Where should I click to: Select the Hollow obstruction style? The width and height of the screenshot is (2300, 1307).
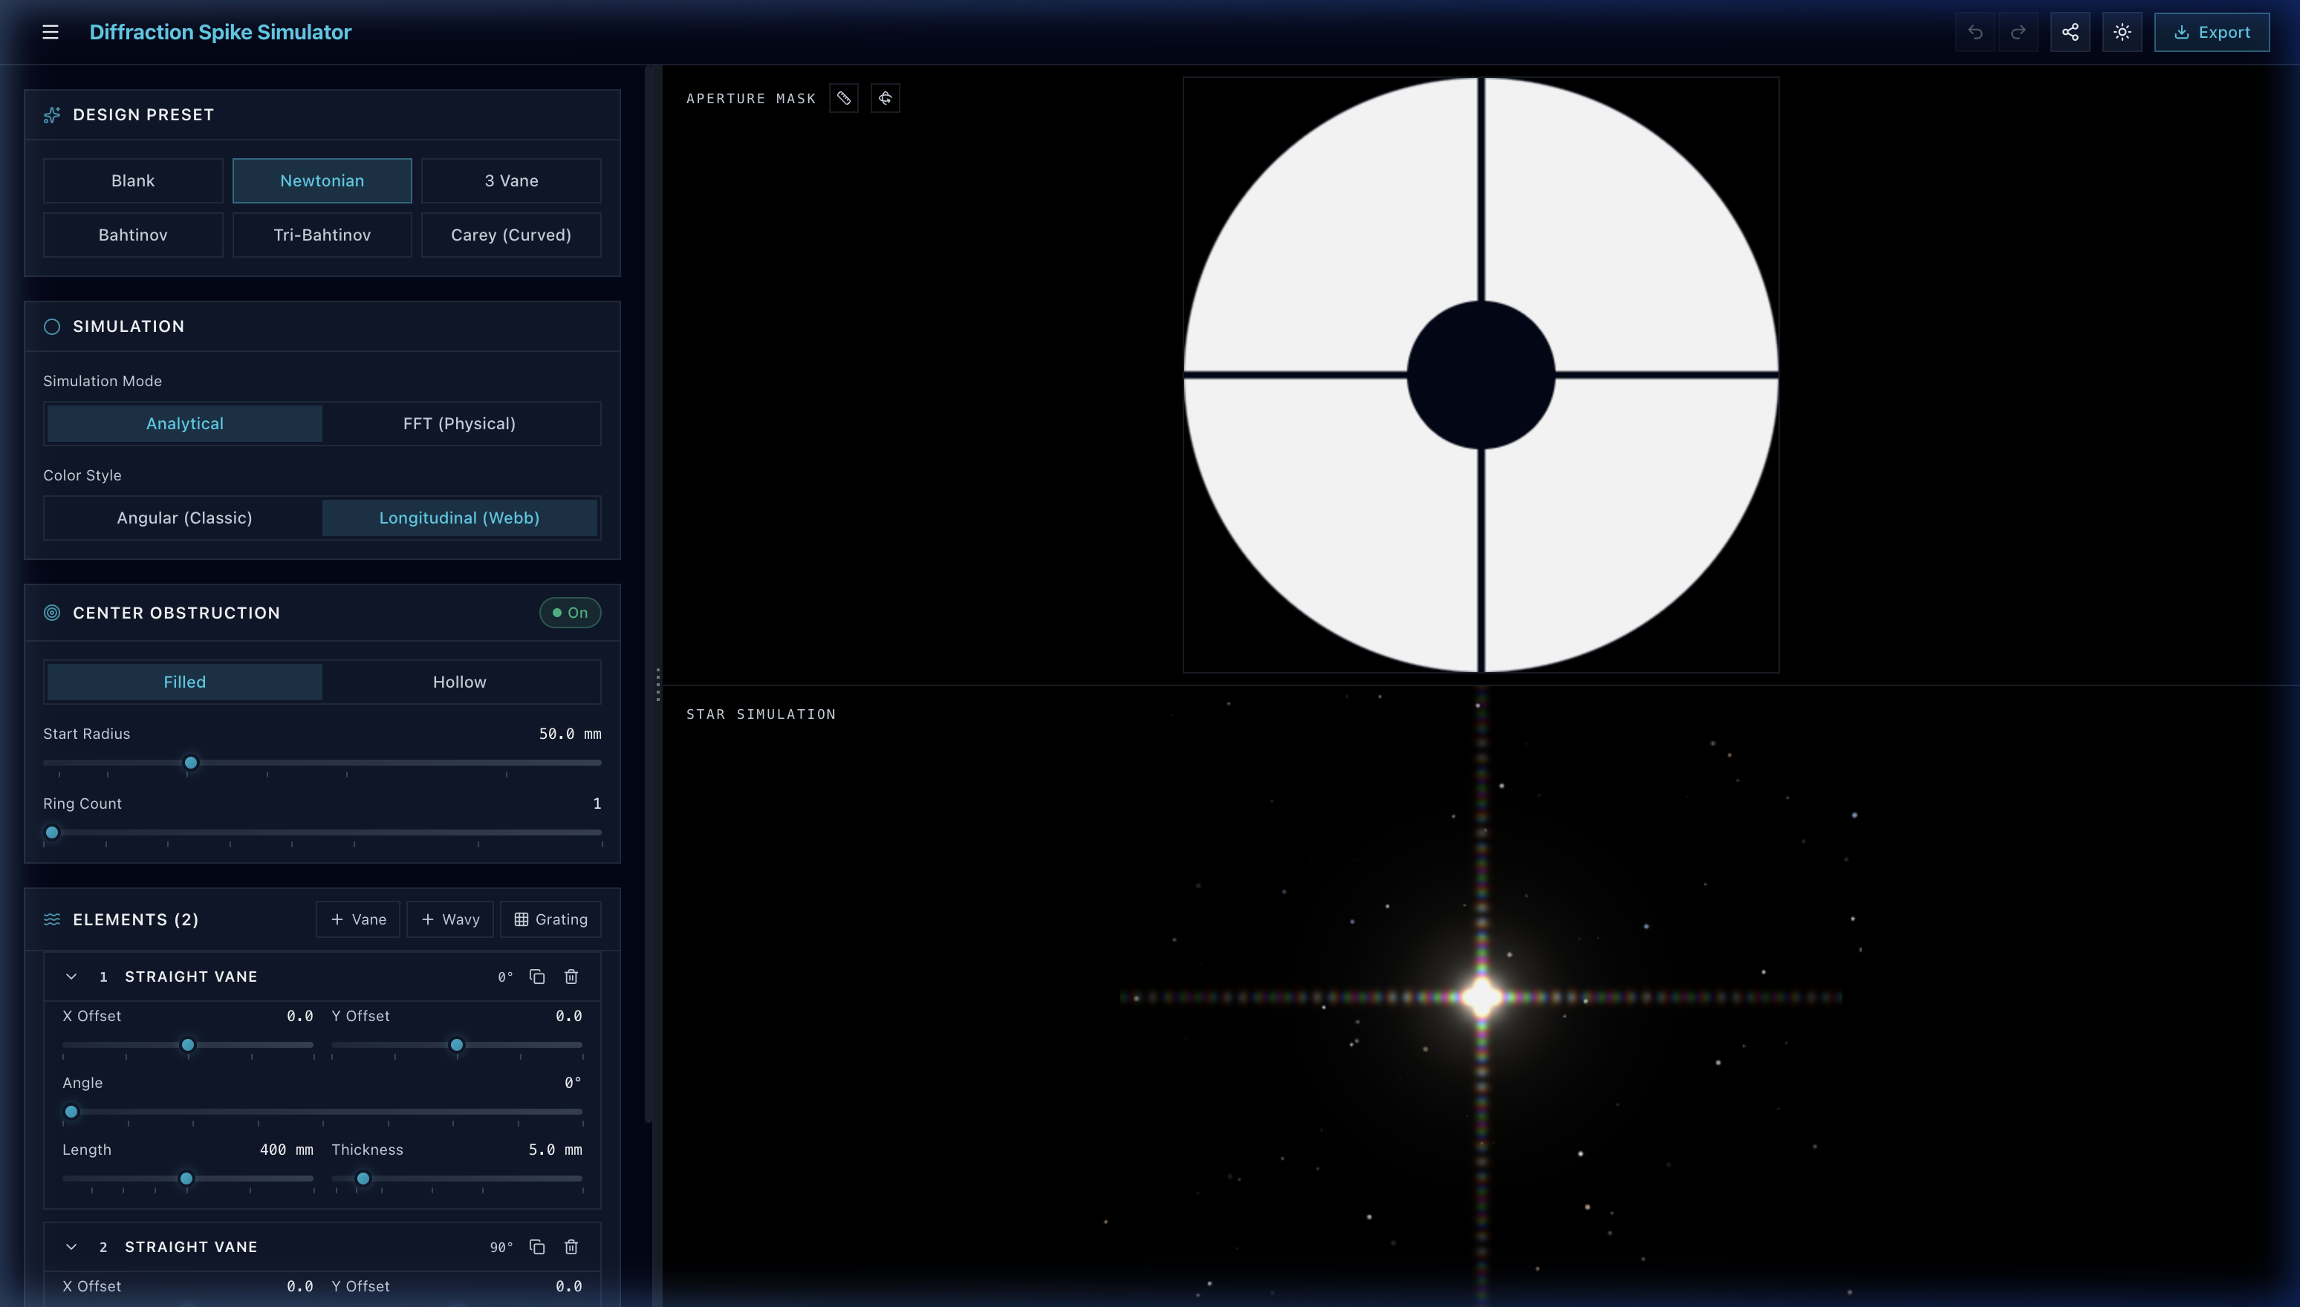(x=460, y=681)
